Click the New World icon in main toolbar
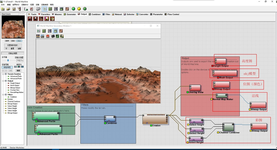The image size is (277, 150). [3, 9]
